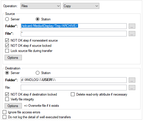The image size is (148, 126).
Task: Click the Source File name input field
Action: click(x=74, y=34)
